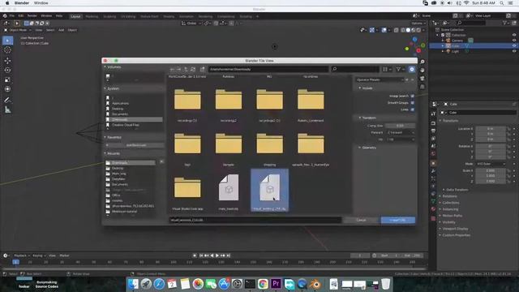Click Cancel in file view
Viewport: 519px width, 292px height.
(x=361, y=220)
